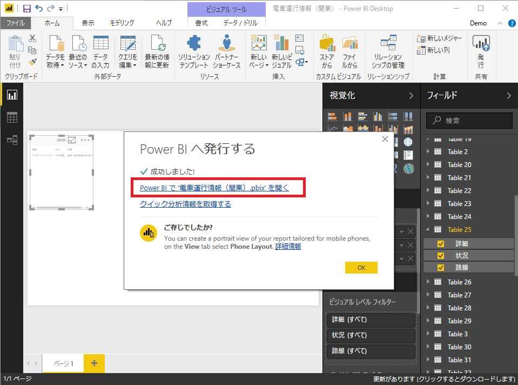Click the クイック分析情報を取得する link
This screenshot has height=385, width=518.
185,204
